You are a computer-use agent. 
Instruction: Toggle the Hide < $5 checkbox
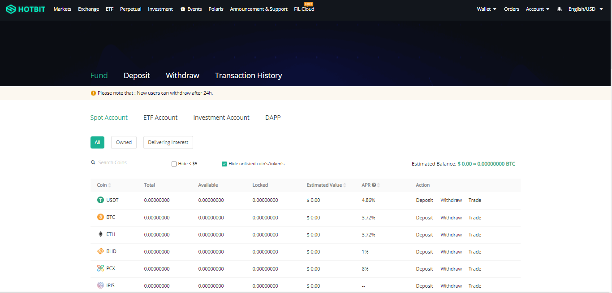coord(174,164)
